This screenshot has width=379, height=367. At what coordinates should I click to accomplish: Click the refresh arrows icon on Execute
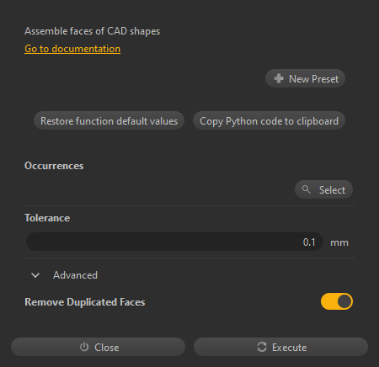click(x=262, y=347)
